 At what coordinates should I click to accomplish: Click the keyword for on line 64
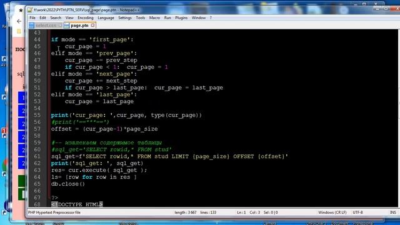point(87,177)
